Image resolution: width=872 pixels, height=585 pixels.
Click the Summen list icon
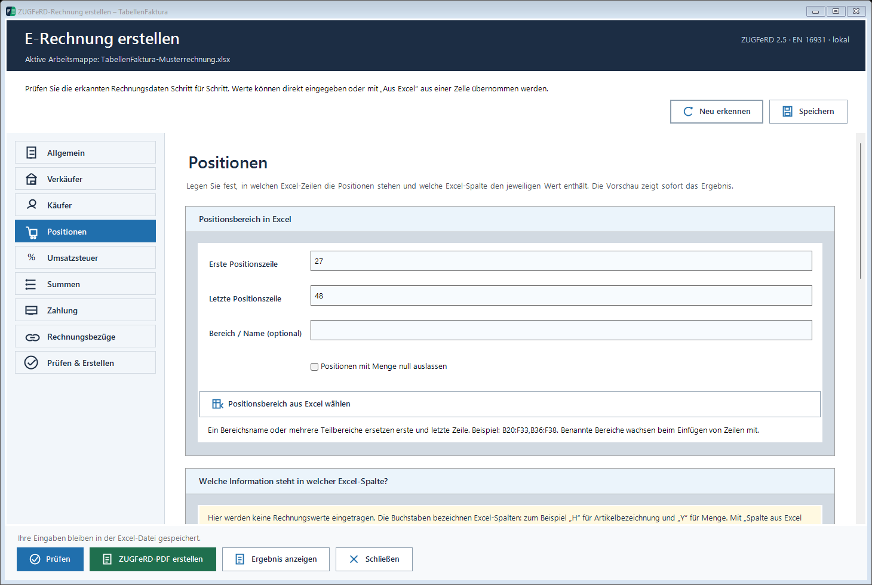click(31, 285)
